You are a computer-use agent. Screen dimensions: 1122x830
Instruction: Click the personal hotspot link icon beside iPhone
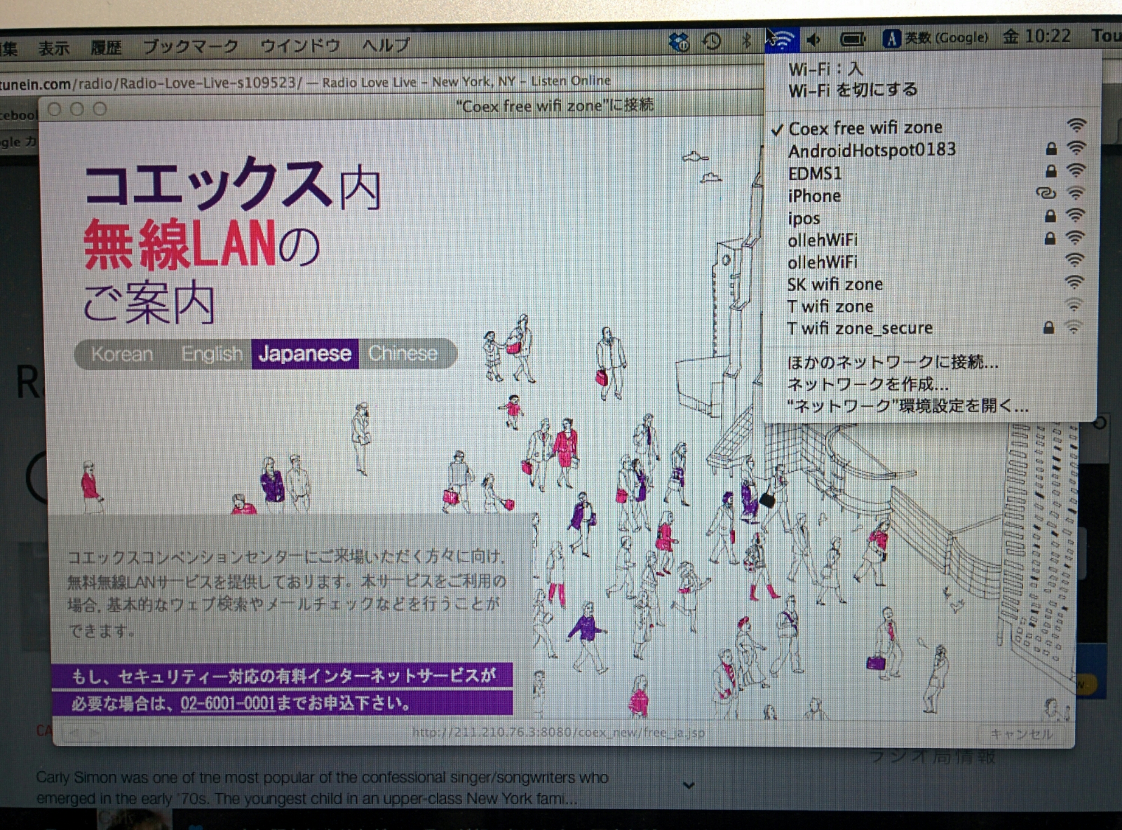pyautogui.click(x=1046, y=193)
